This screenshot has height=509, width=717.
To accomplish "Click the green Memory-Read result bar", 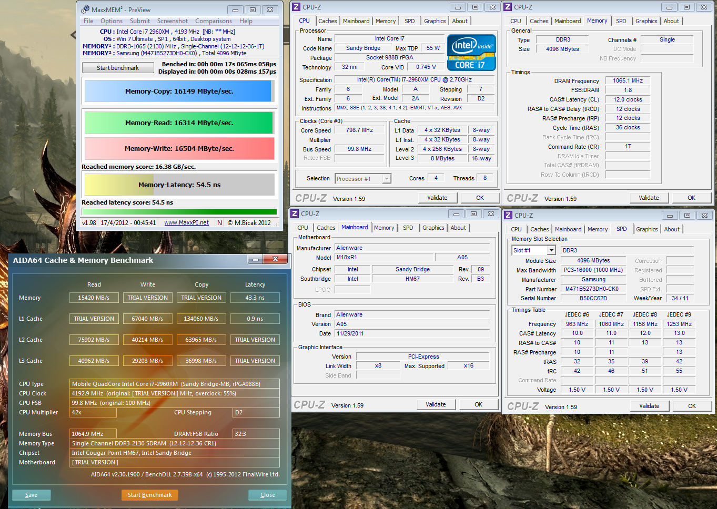I will [x=179, y=123].
